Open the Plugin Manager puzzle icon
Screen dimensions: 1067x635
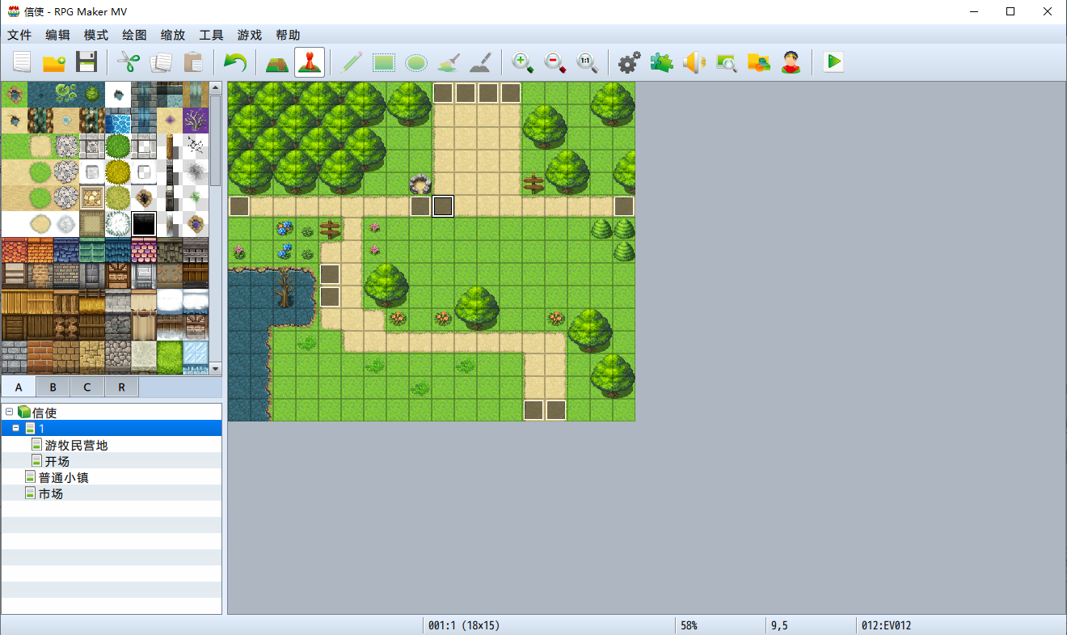(662, 62)
